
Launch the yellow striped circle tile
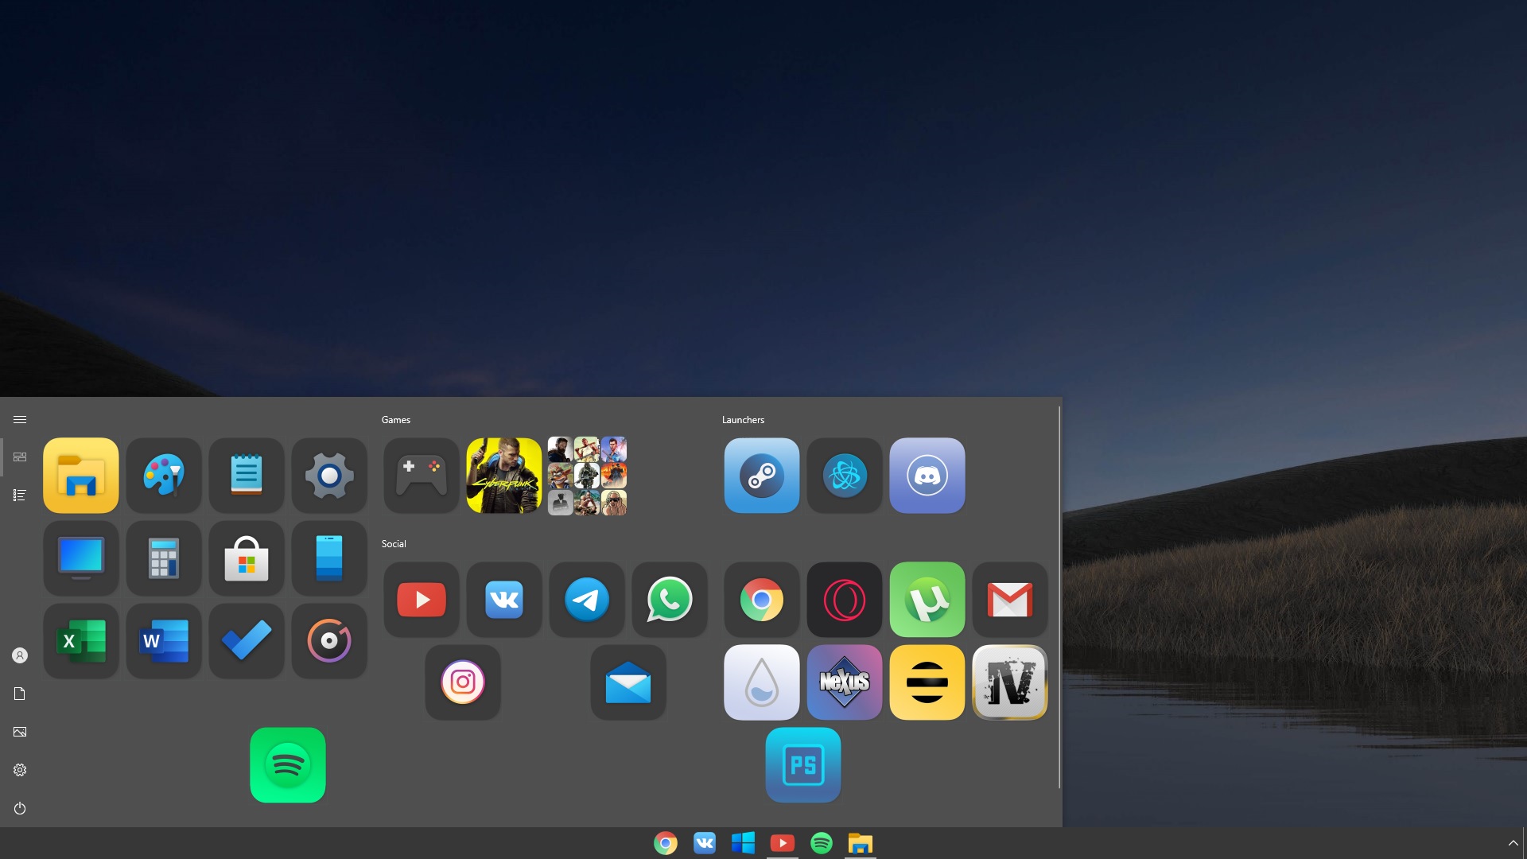click(x=927, y=682)
